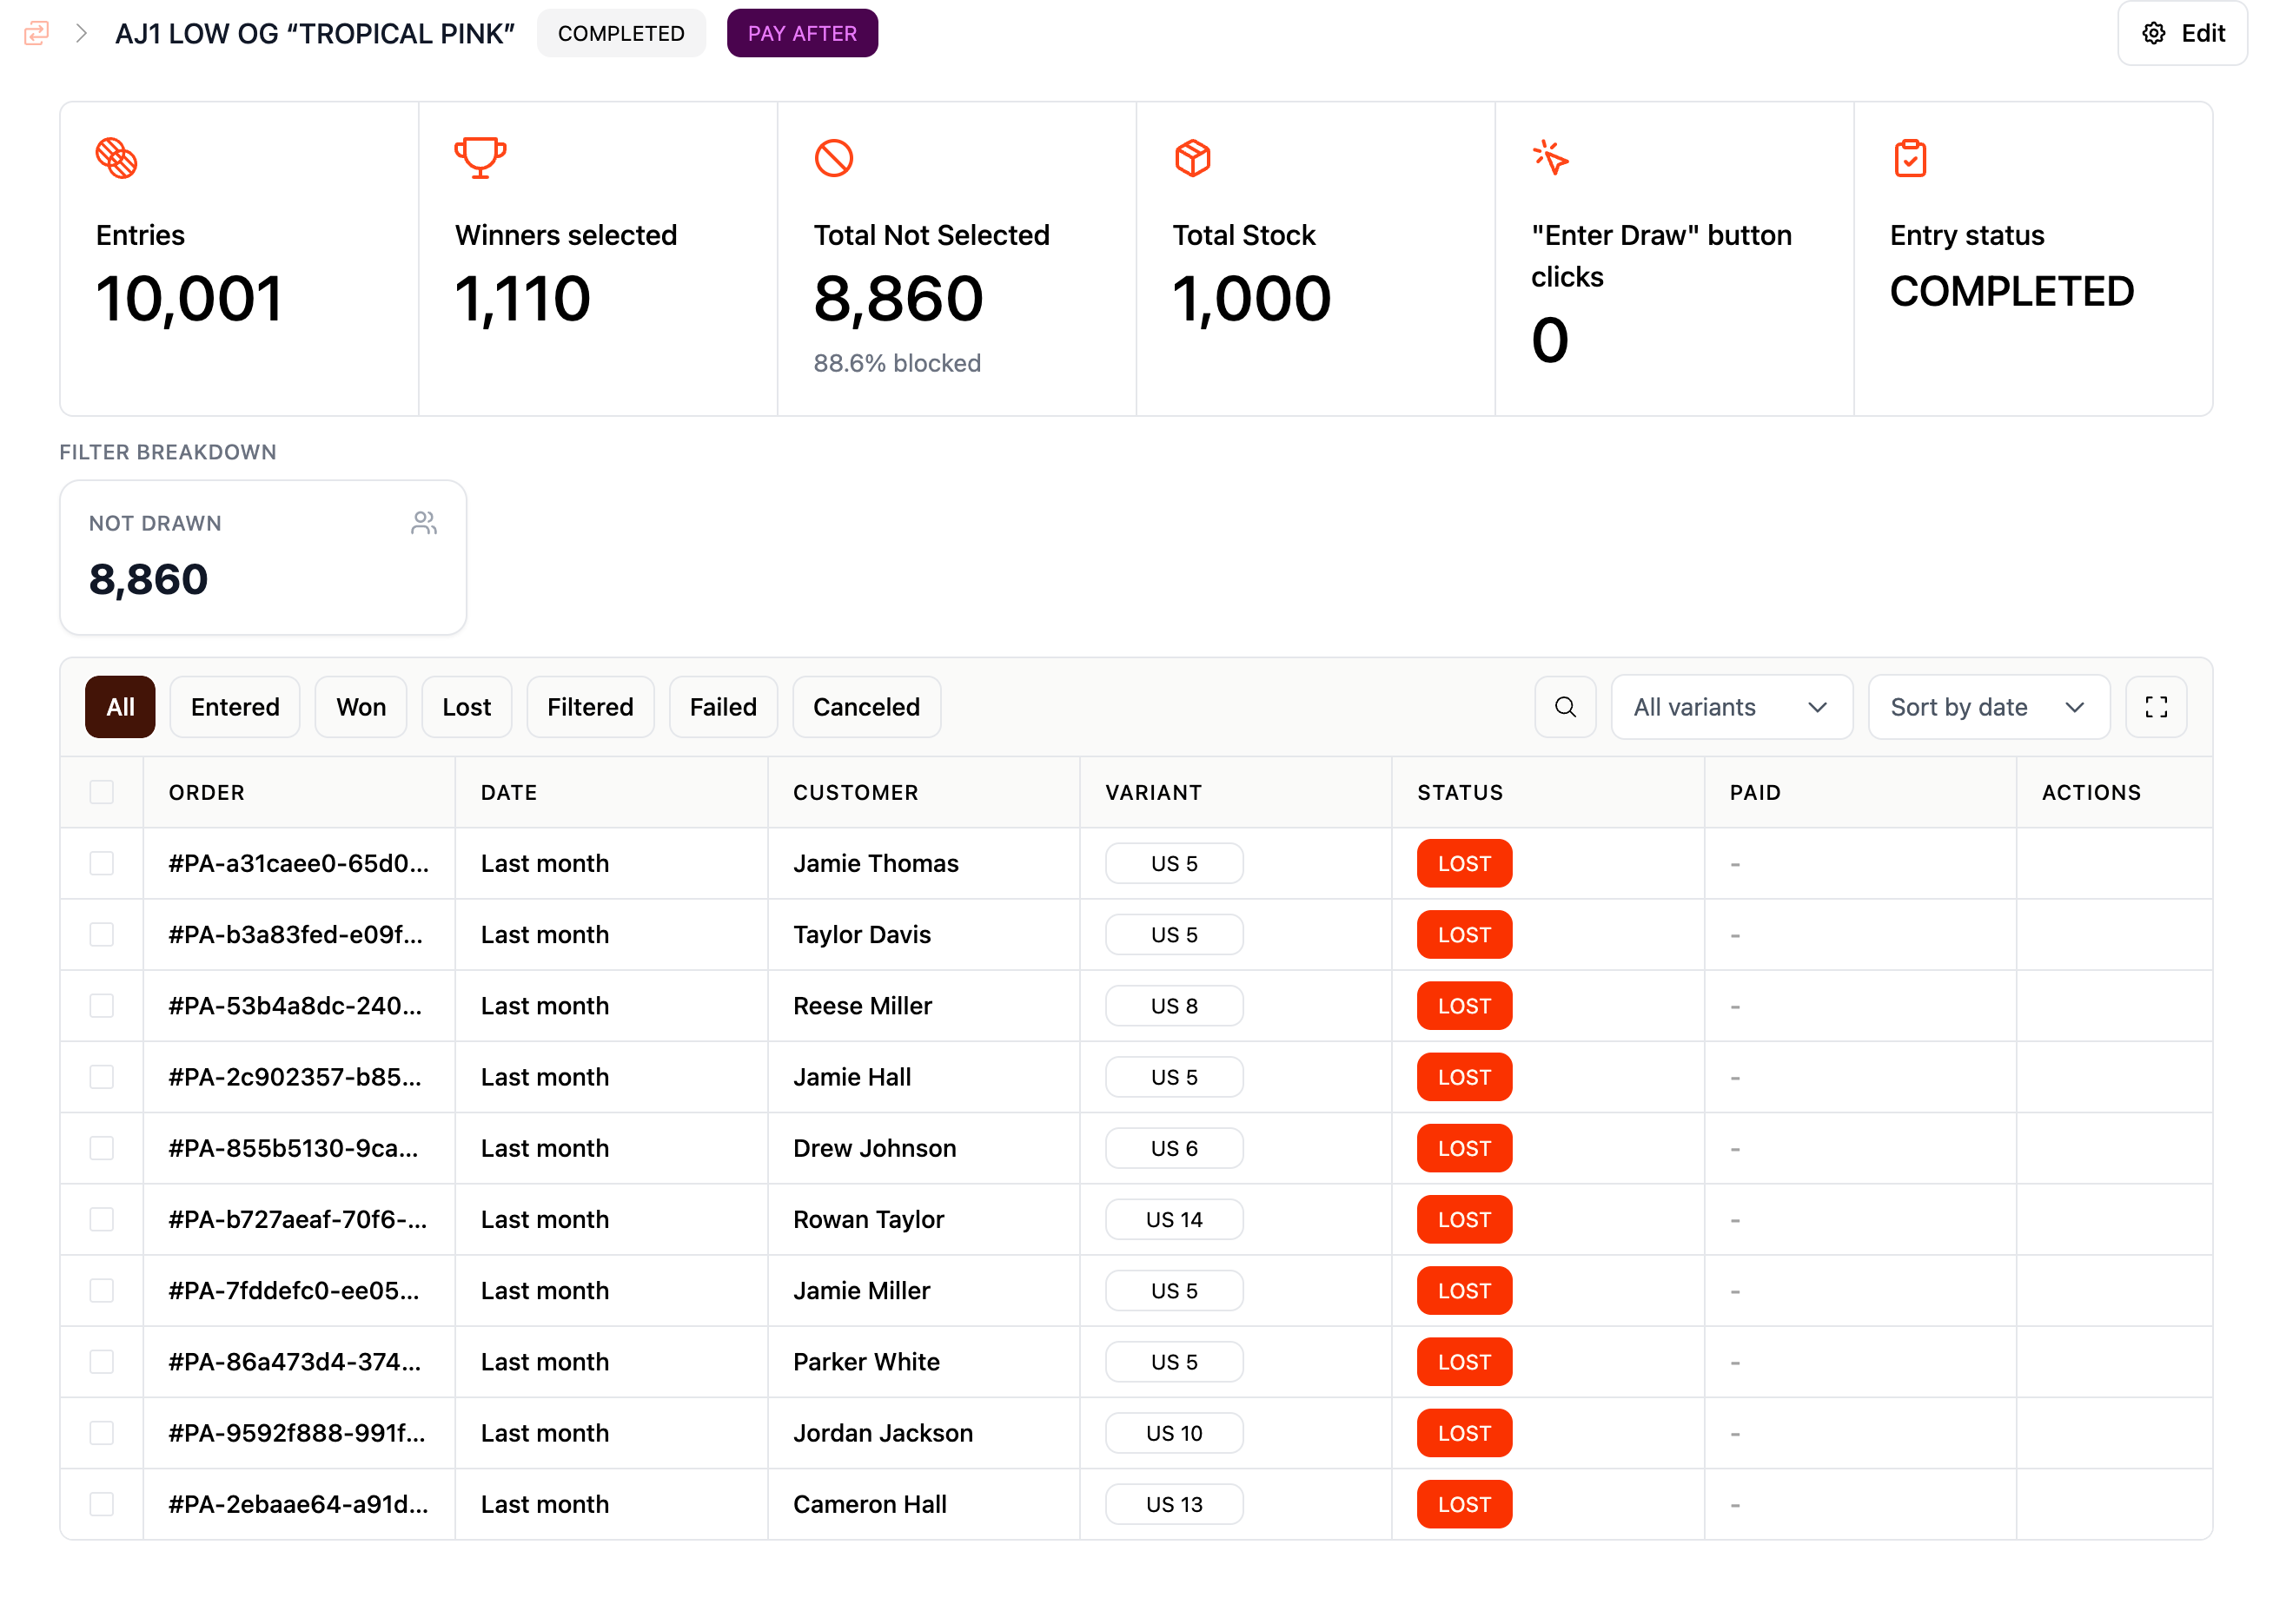Click the US 14 variant tag for Rowan Taylor
Screen dimensions: 2273x1624
(1174, 1219)
